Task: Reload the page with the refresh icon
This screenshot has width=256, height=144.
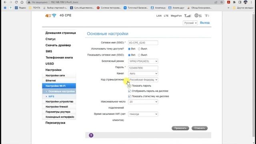Action: 16,2
